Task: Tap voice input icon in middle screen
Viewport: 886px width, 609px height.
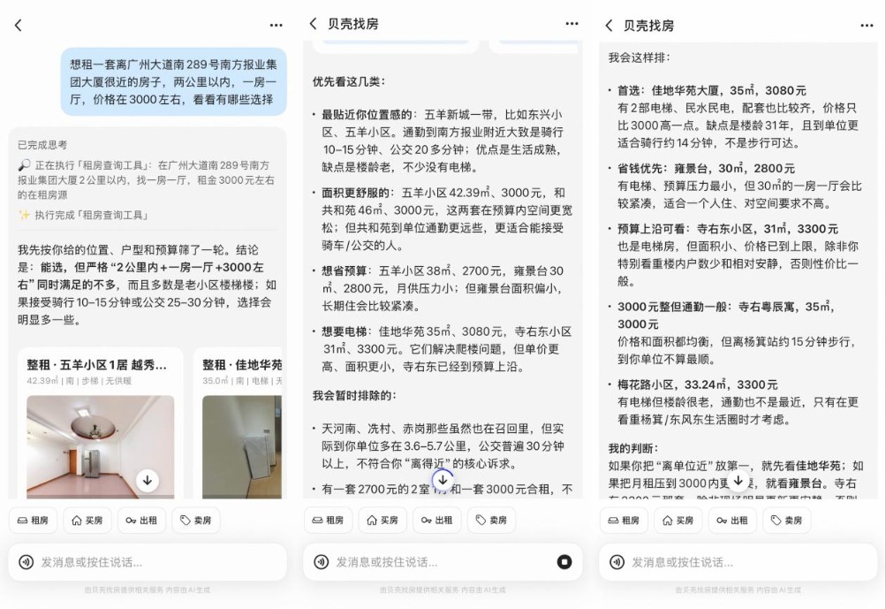Action: click(321, 562)
